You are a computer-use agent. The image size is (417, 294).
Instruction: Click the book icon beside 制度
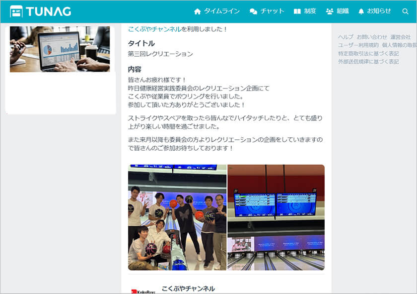[x=297, y=11]
